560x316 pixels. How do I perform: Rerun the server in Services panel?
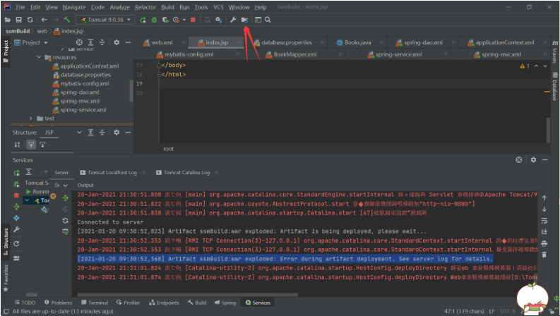point(17,173)
